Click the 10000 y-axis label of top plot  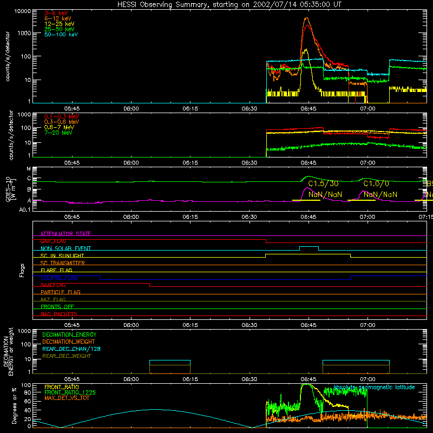(23, 11)
